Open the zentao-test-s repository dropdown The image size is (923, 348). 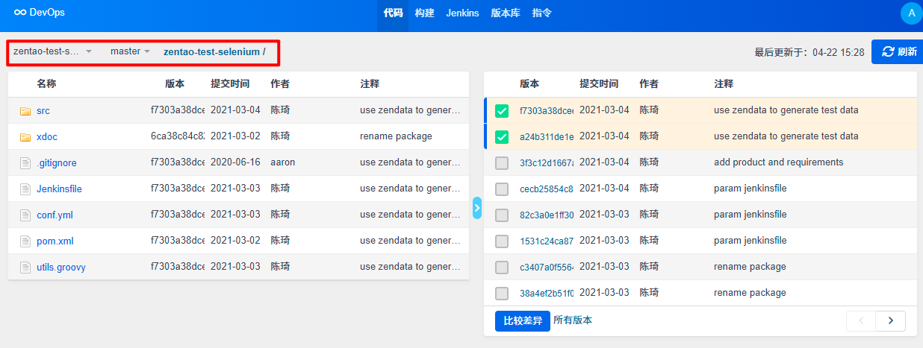click(52, 52)
